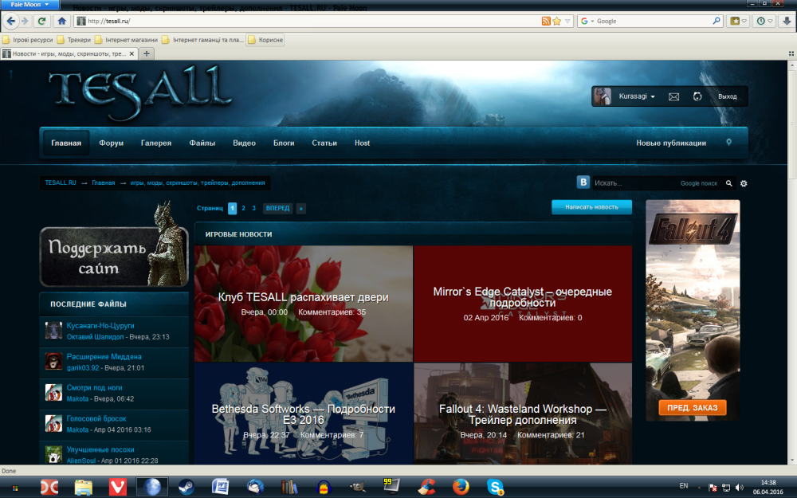Click the volume icon in system tray

point(739,488)
